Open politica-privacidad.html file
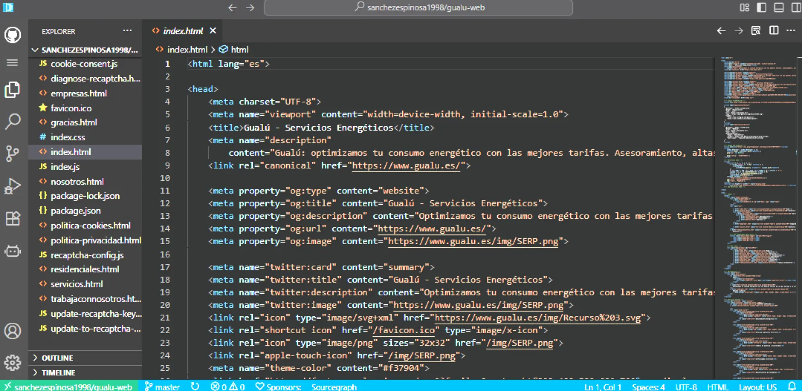Screen dimensions: 802x391 pos(85,240)
